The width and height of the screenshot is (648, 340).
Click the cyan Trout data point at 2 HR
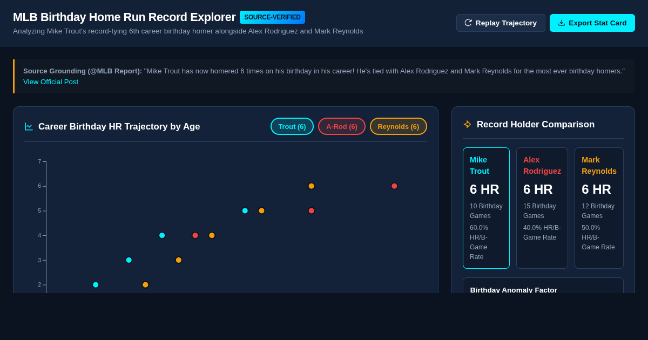click(x=96, y=285)
